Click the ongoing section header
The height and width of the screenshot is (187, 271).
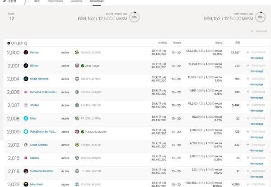pyautogui.click(x=17, y=43)
